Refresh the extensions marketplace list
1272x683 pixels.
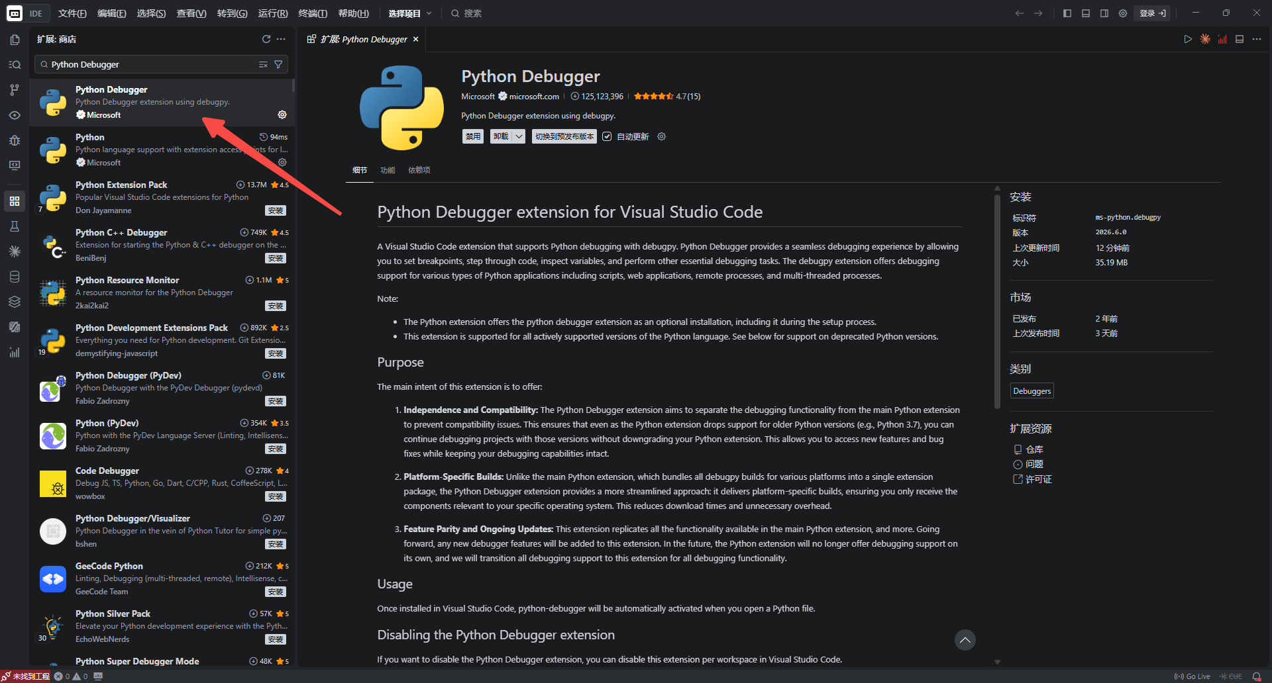[266, 39]
